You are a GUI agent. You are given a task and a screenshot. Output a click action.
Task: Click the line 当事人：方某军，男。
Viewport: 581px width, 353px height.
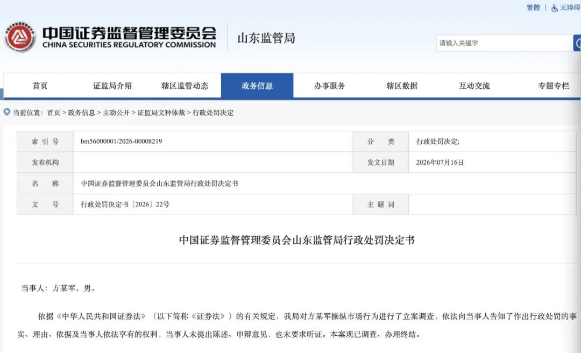pyautogui.click(x=59, y=288)
